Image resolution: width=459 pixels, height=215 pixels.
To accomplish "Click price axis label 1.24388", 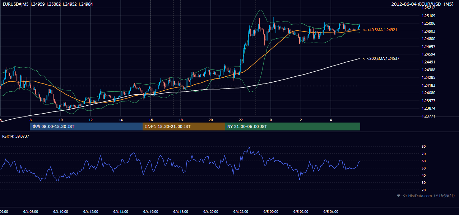I will click(x=428, y=70).
